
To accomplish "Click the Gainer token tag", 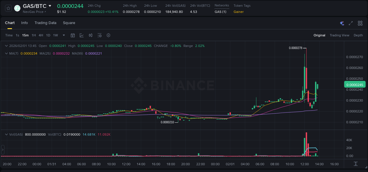I will (x=238, y=12).
